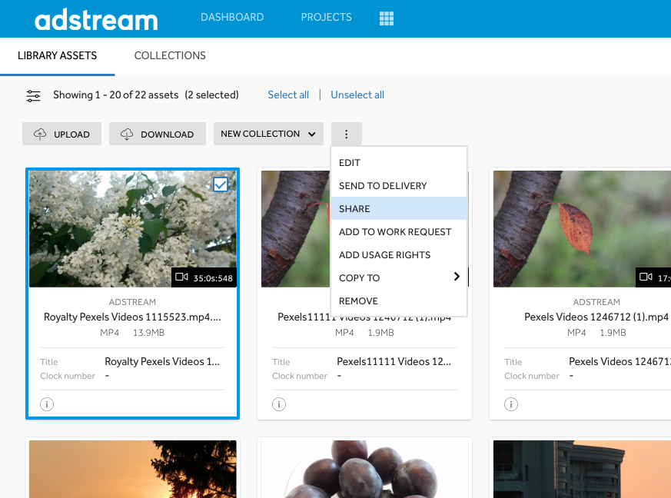This screenshot has width=671, height=498.
Task: Open the filter settings sliders icon
Action: [x=33, y=95]
